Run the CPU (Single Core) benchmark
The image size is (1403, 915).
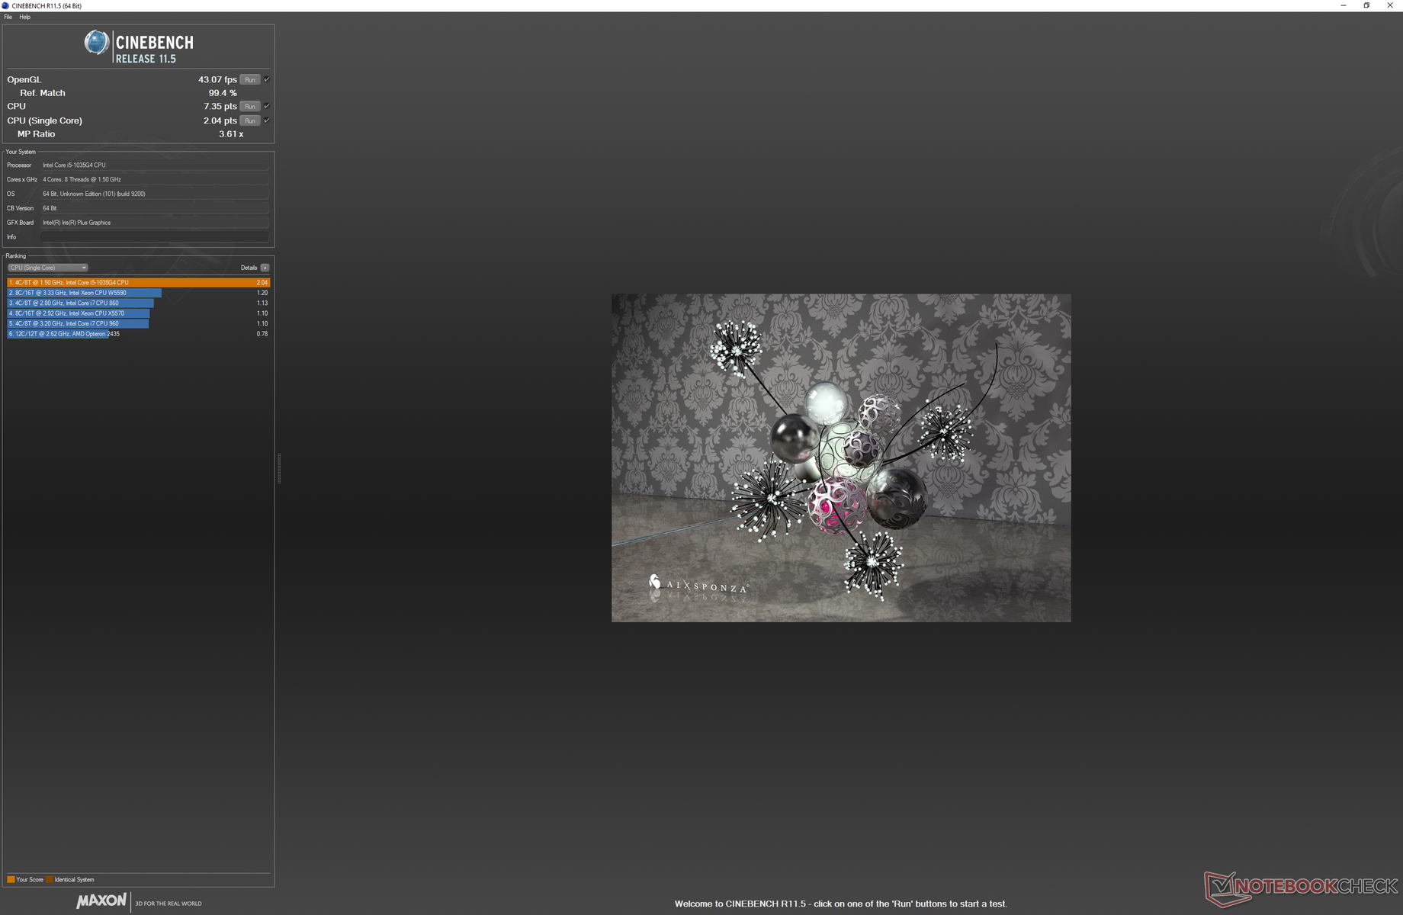[x=250, y=121]
